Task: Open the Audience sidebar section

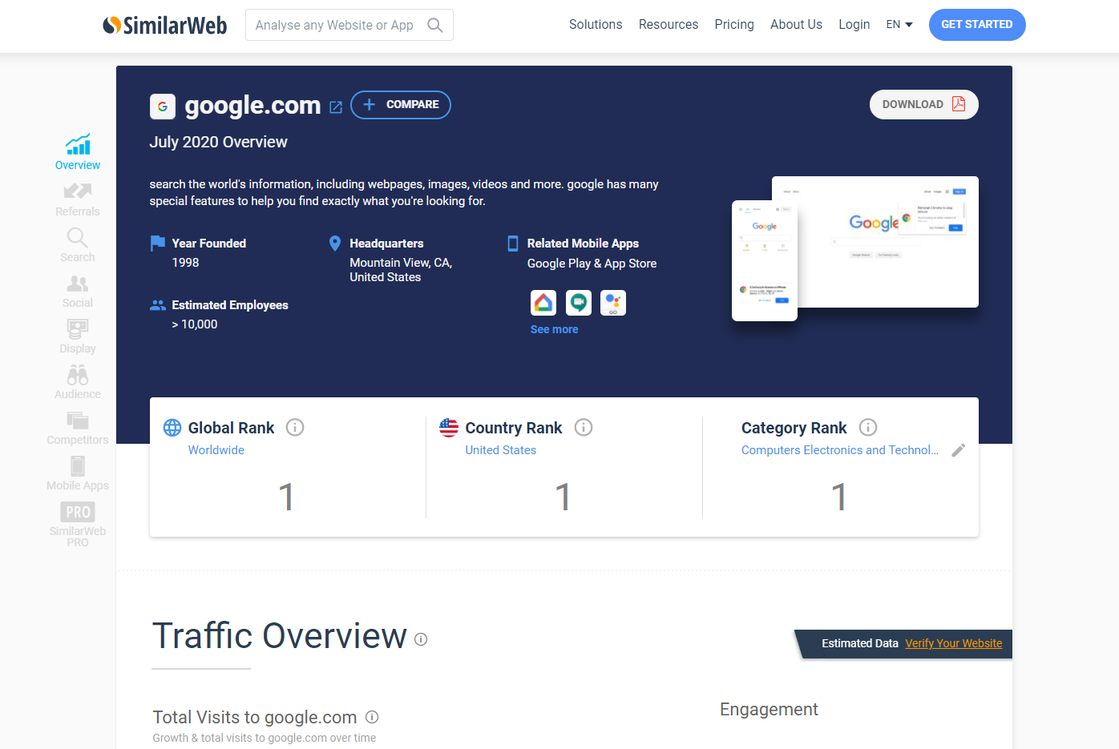Action: 77,381
